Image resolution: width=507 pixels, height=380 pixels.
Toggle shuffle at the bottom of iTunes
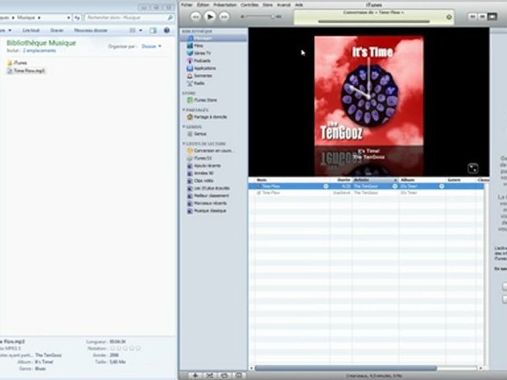click(210, 375)
